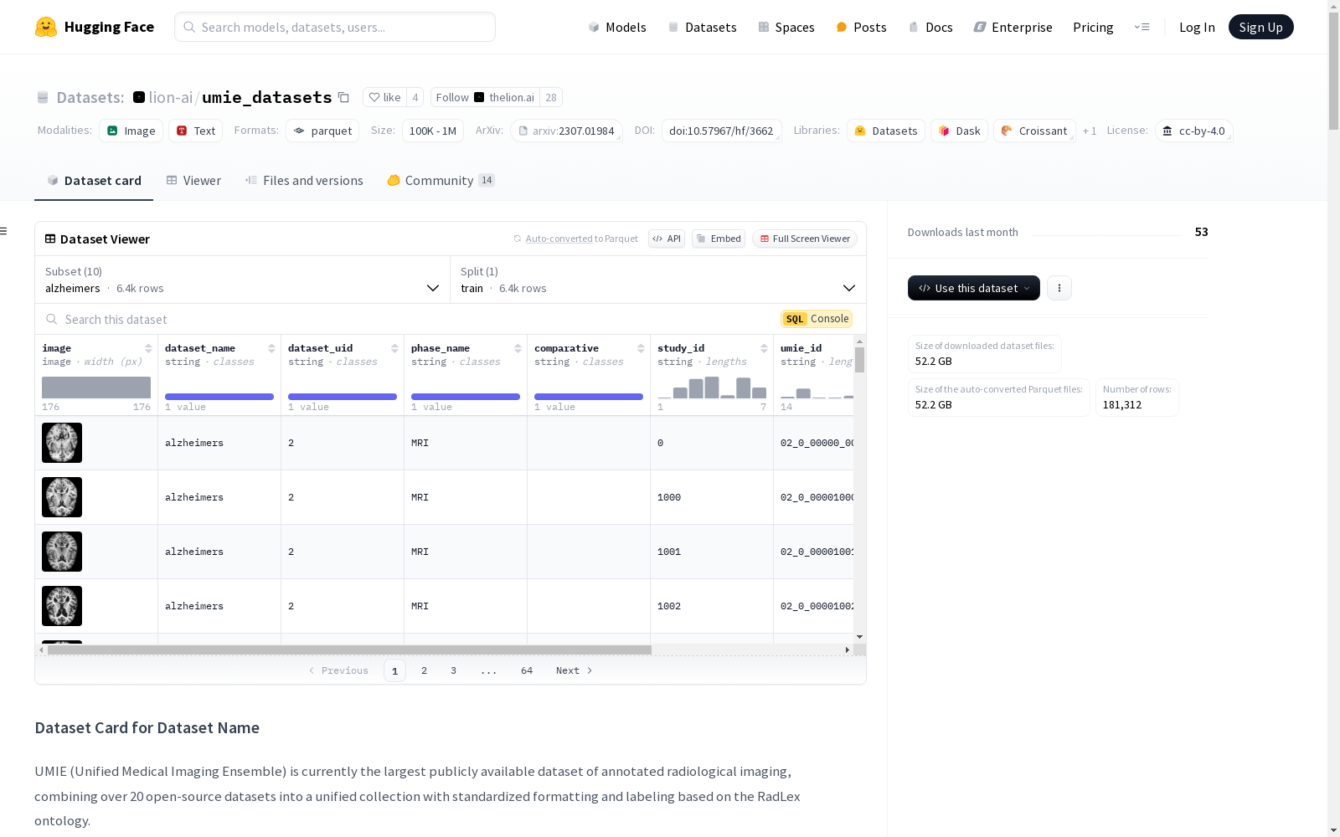Copy the dataset name with copy icon
Screen dimensions: 1340x837
click(x=343, y=97)
